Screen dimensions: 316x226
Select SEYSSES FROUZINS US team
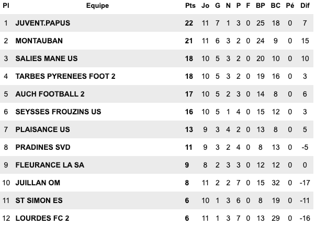pyautogui.click(x=58, y=112)
